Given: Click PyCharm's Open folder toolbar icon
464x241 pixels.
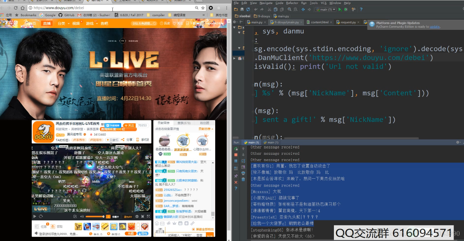Looking at the screenshot, I should pyautogui.click(x=236, y=10).
